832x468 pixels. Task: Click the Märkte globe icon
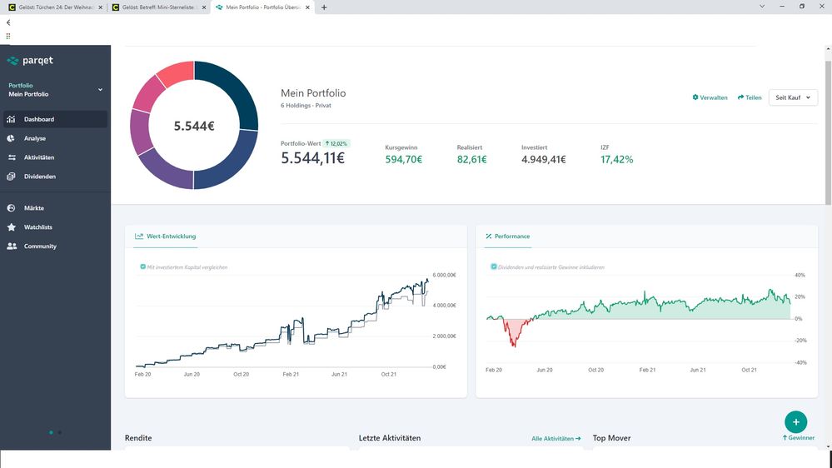pos(12,208)
